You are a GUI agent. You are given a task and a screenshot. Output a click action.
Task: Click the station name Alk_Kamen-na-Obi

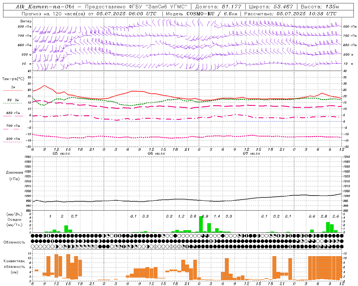coord(45,7)
